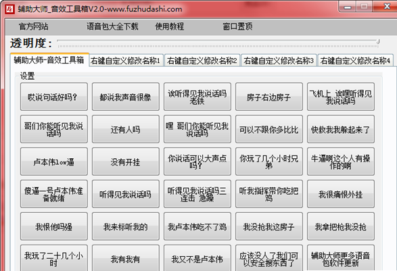
Task: Switch to the 右键自定义修改名称2 tab
Action: coord(202,61)
